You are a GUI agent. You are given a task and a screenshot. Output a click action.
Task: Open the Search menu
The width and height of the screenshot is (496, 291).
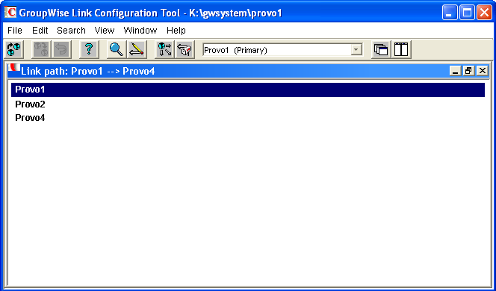coord(71,31)
